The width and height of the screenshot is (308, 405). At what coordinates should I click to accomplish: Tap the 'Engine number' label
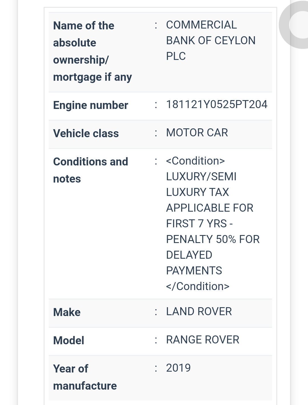pos(91,105)
